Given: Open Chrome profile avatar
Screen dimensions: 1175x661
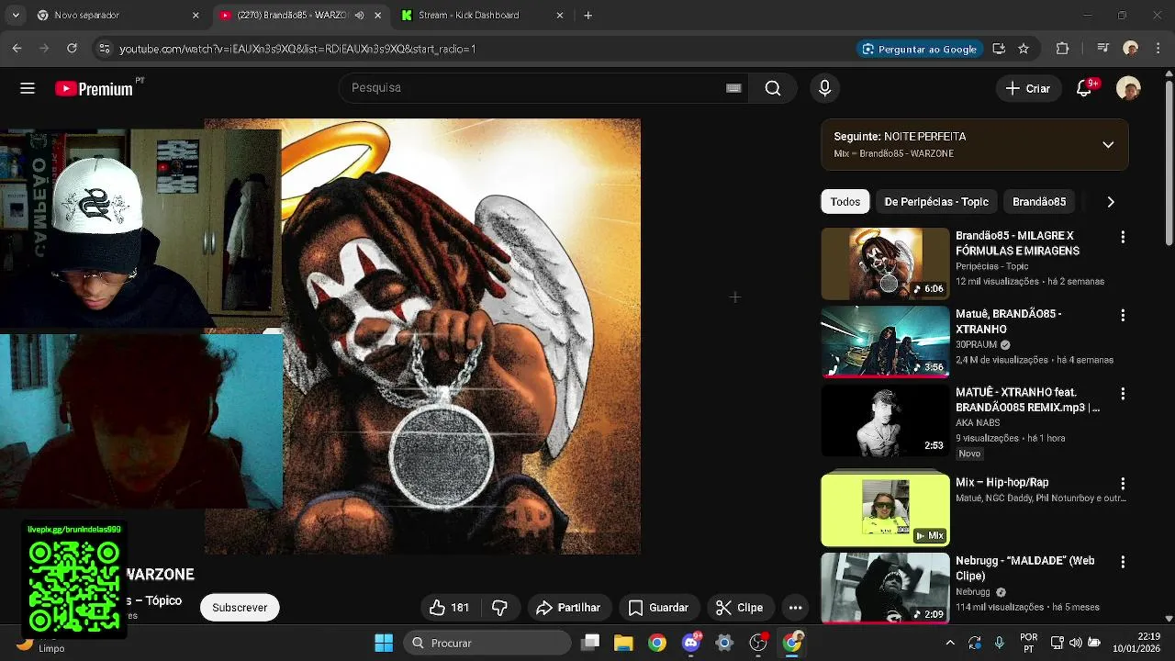Looking at the screenshot, I should pyautogui.click(x=1130, y=49).
